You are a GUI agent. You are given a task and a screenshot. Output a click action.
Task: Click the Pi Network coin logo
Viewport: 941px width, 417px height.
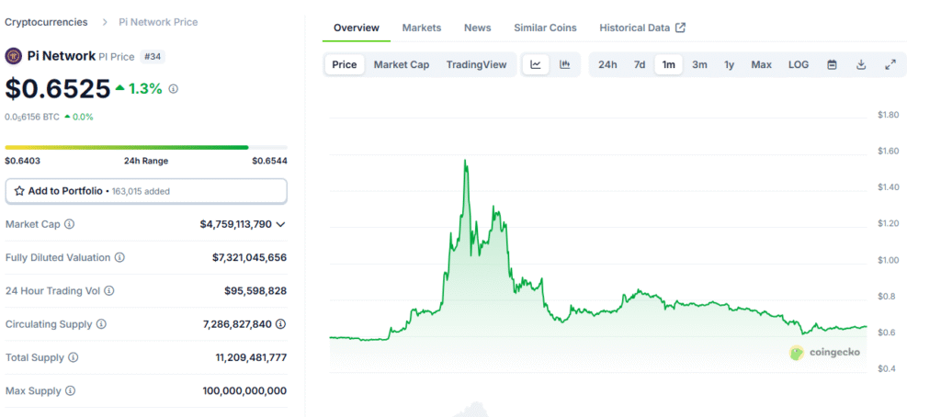tap(13, 56)
